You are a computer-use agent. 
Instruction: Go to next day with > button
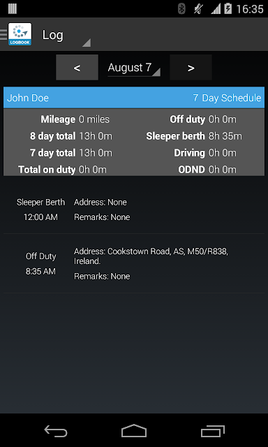[191, 68]
